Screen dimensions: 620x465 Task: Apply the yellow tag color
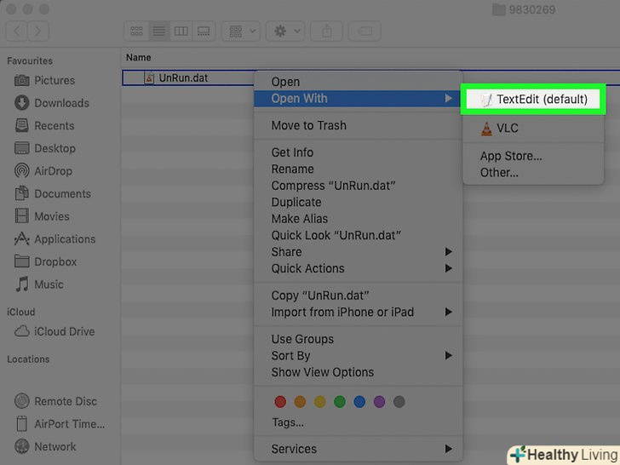(x=320, y=402)
